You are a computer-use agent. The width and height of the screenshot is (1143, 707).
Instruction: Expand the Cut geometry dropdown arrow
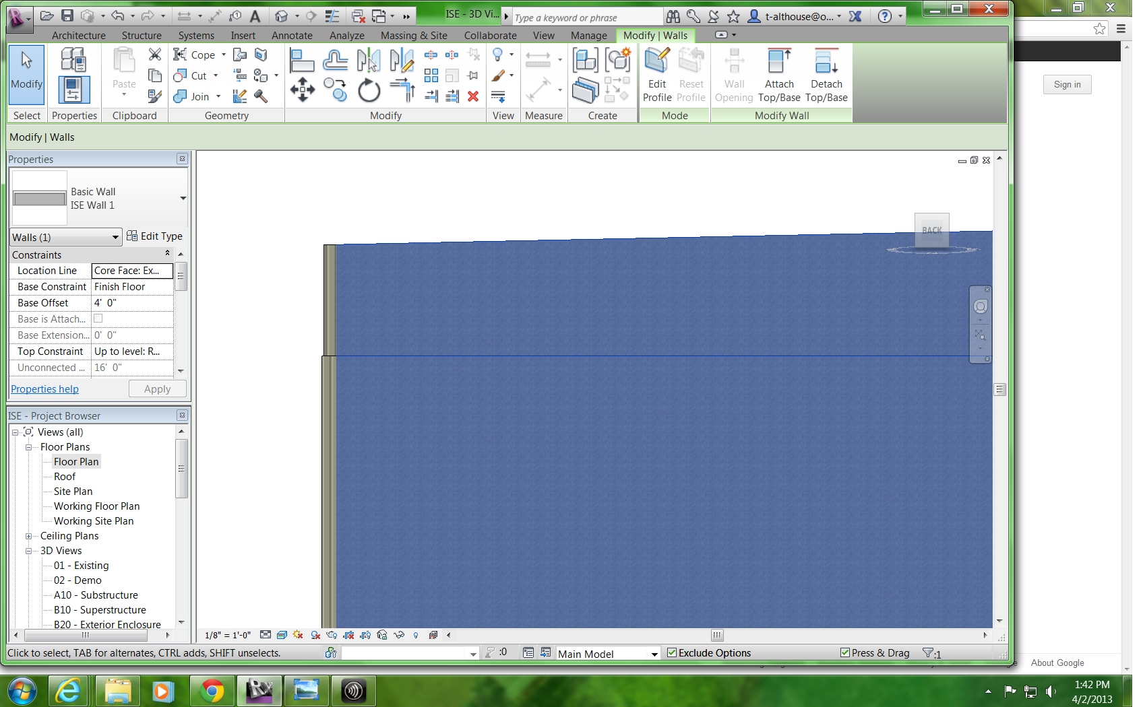(216, 75)
